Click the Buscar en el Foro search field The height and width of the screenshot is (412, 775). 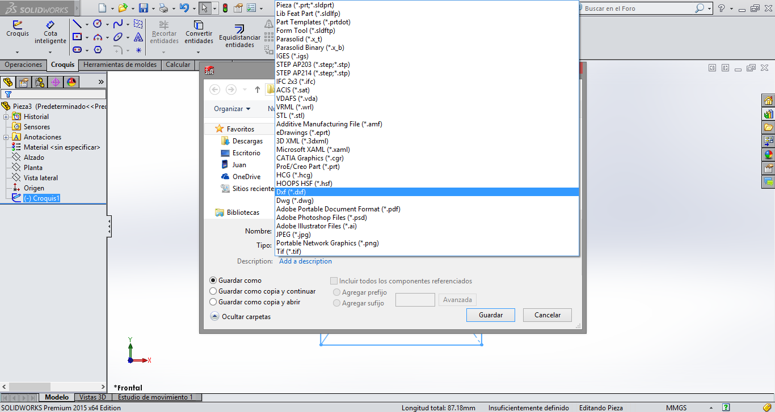coord(639,9)
